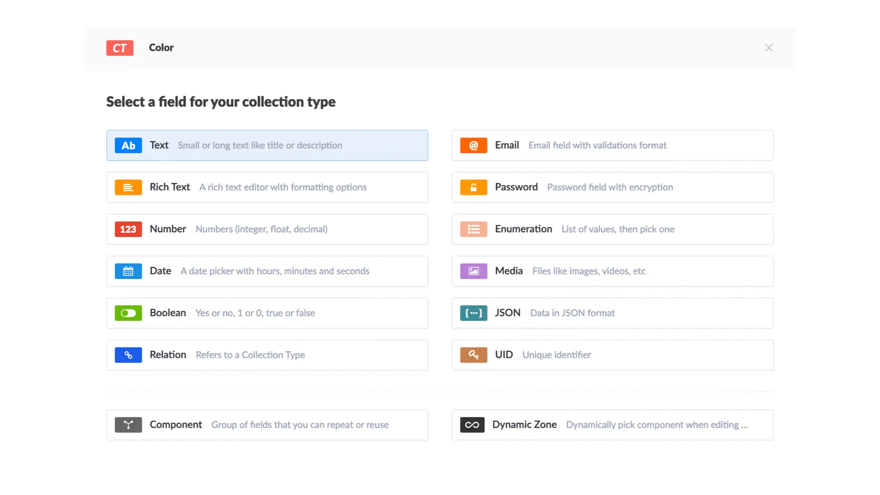Click the blue calendar Date icon
Viewport: 880px width, 495px height.
[x=128, y=271]
